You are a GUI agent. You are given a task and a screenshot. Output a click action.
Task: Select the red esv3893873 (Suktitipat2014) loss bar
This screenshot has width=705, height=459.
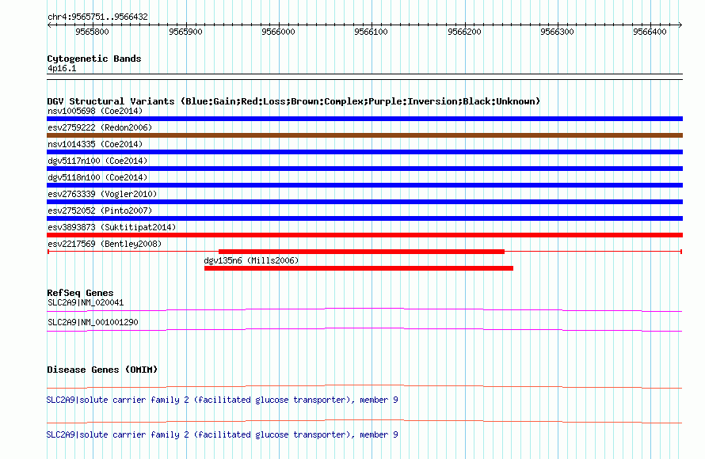click(x=364, y=235)
